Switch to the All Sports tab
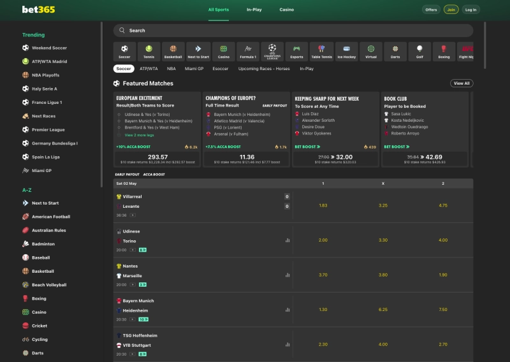This screenshot has height=362, width=510. (219, 10)
